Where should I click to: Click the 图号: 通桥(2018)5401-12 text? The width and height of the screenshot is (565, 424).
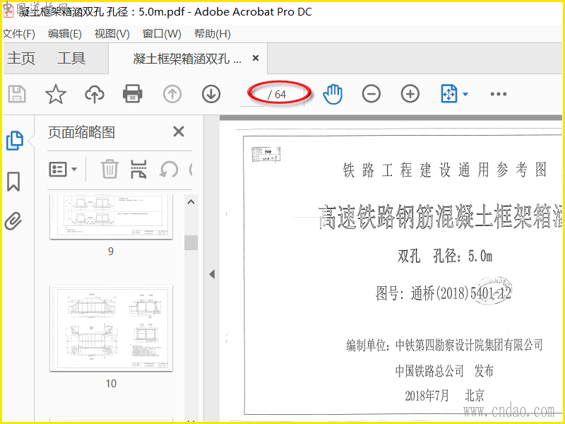click(x=444, y=293)
